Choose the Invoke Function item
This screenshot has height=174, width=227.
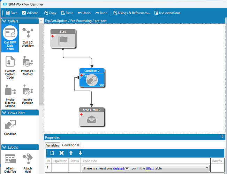[x=28, y=95]
